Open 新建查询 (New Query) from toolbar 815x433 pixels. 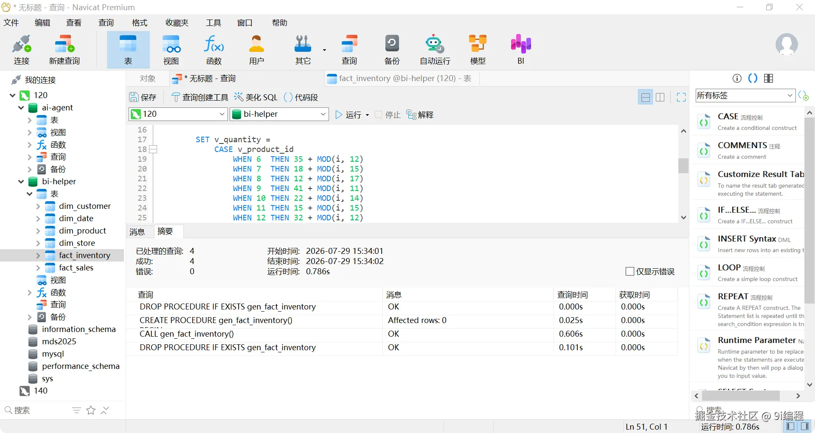pos(65,50)
